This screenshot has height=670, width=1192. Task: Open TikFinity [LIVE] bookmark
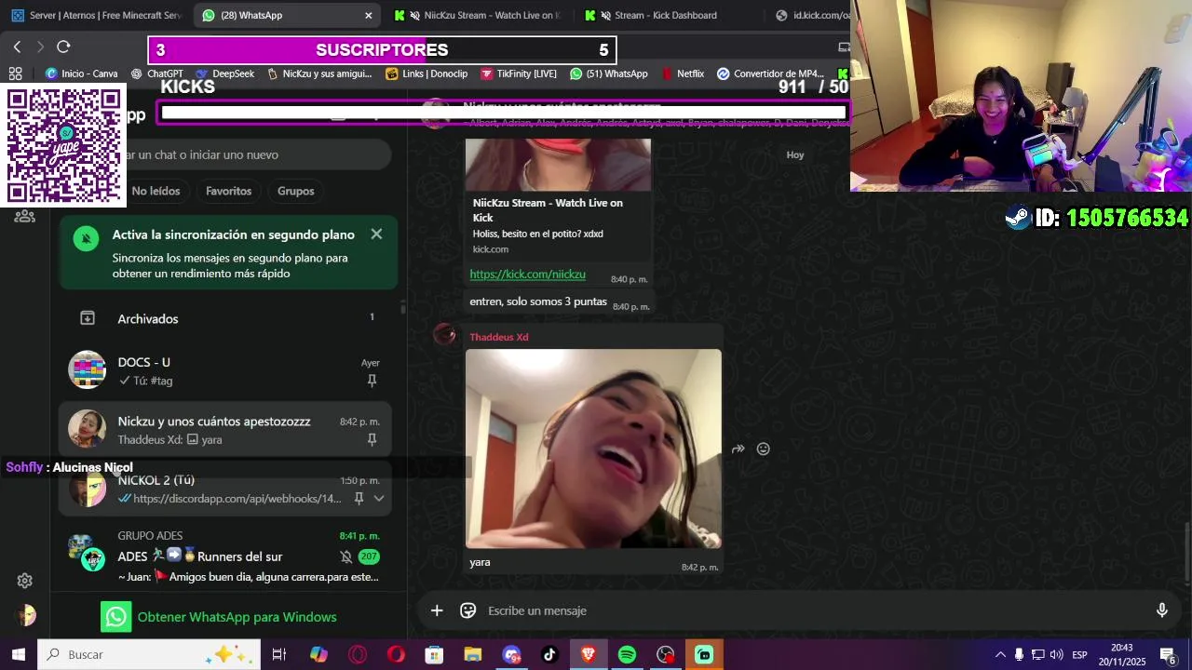pos(519,74)
